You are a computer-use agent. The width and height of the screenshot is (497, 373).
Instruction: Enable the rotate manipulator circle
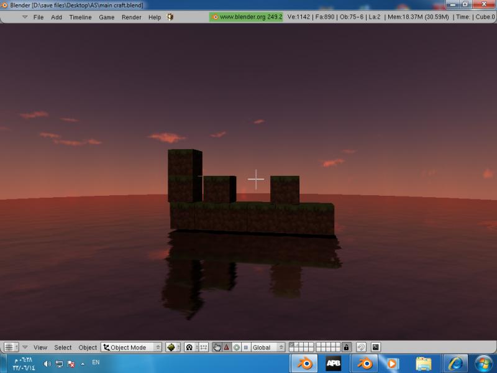236,348
